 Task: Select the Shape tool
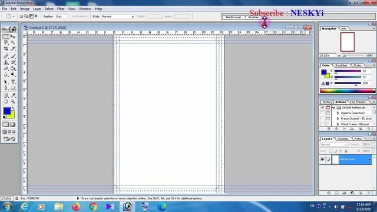coord(13,88)
